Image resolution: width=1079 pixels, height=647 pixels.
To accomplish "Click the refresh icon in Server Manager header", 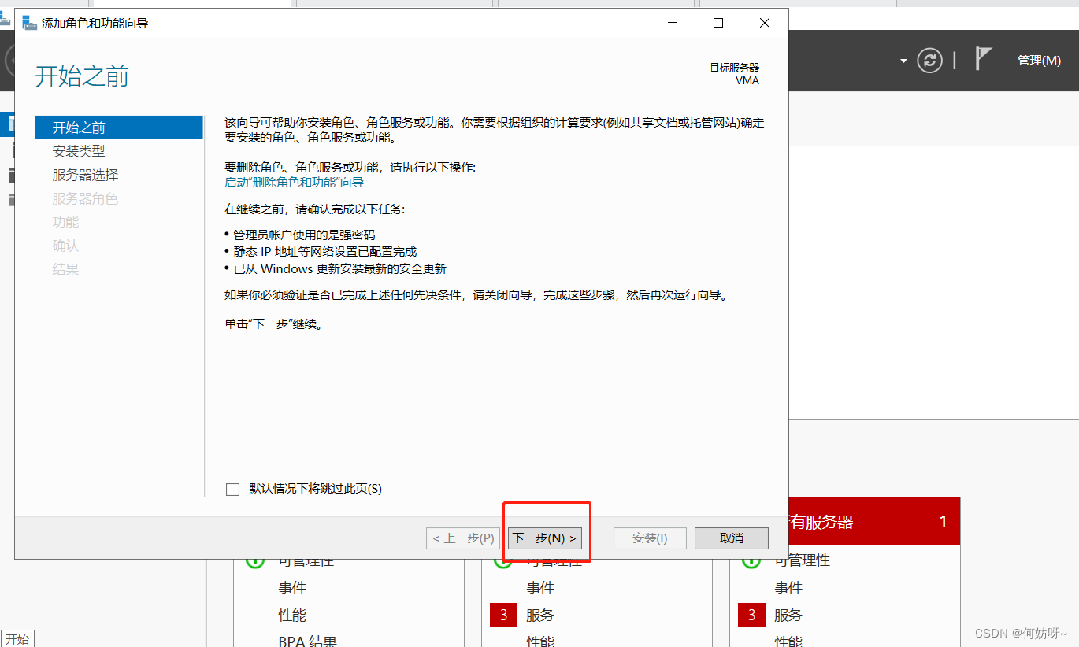I will 929,61.
